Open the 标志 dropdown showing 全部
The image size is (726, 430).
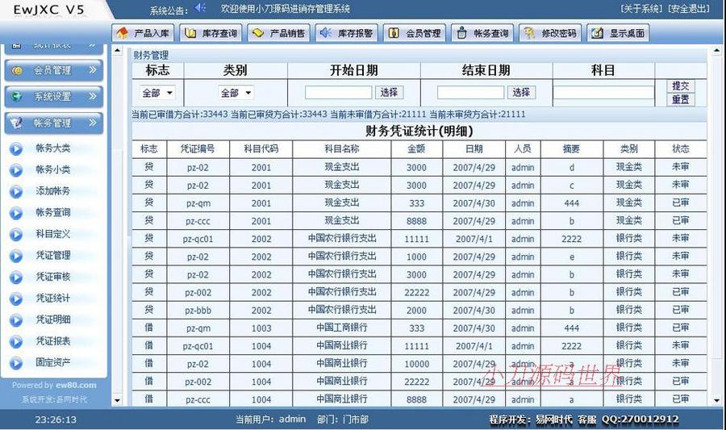157,93
